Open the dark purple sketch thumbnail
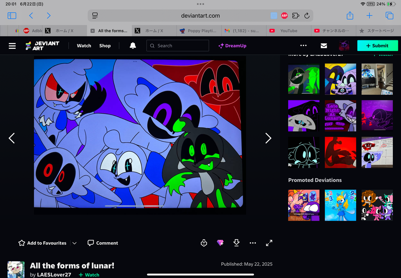 tap(377, 116)
